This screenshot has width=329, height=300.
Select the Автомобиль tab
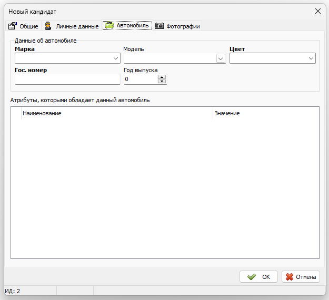127,26
